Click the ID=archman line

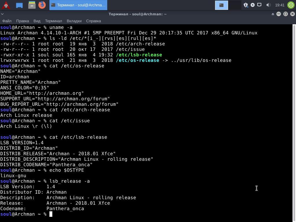(14, 77)
